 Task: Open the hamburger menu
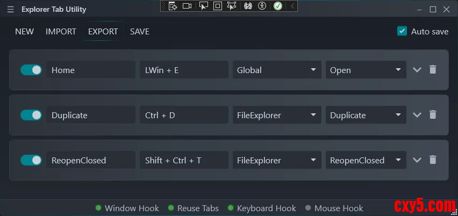coord(11,9)
